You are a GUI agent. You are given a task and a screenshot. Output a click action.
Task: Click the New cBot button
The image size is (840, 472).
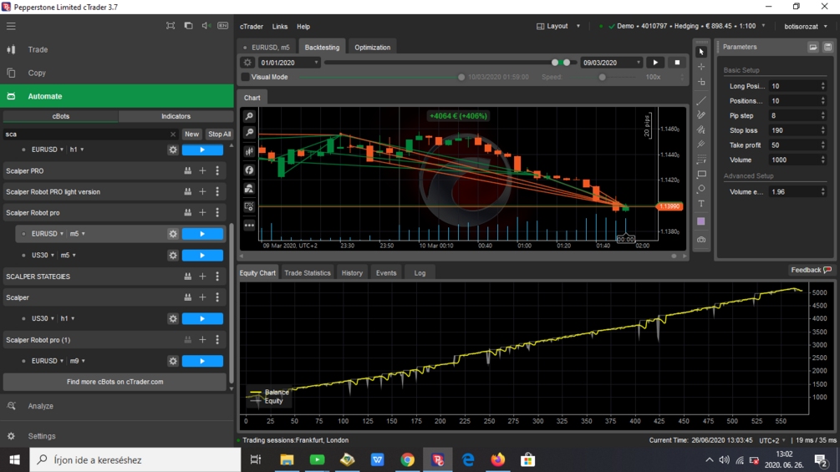[191, 134]
